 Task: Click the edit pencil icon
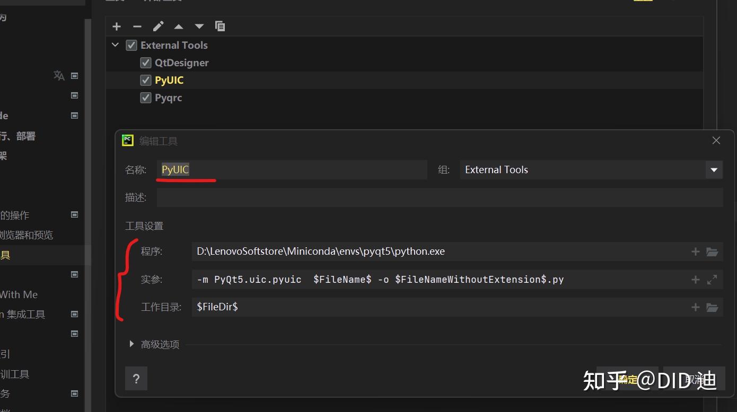coord(158,26)
